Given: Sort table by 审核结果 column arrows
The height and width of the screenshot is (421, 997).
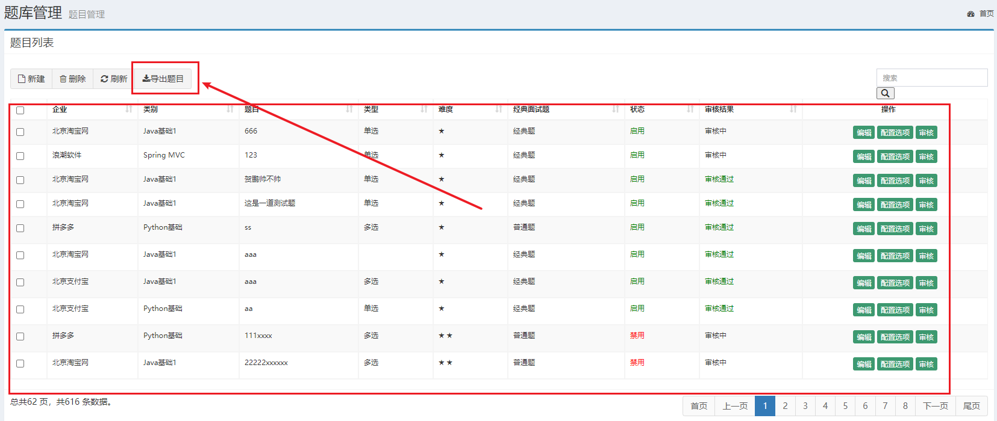Looking at the screenshot, I should (x=793, y=109).
